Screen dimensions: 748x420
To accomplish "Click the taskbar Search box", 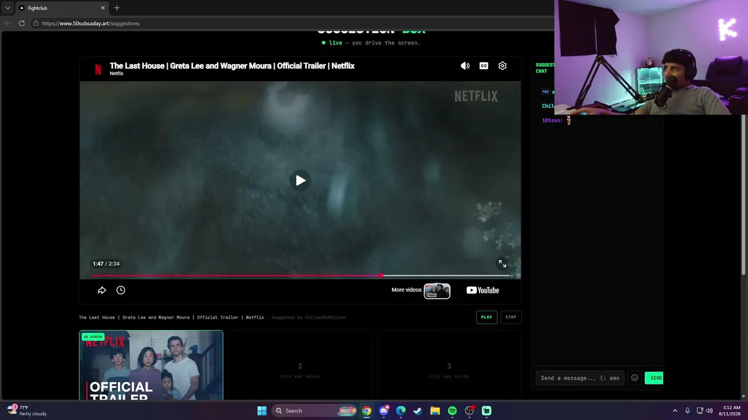I will [x=314, y=411].
